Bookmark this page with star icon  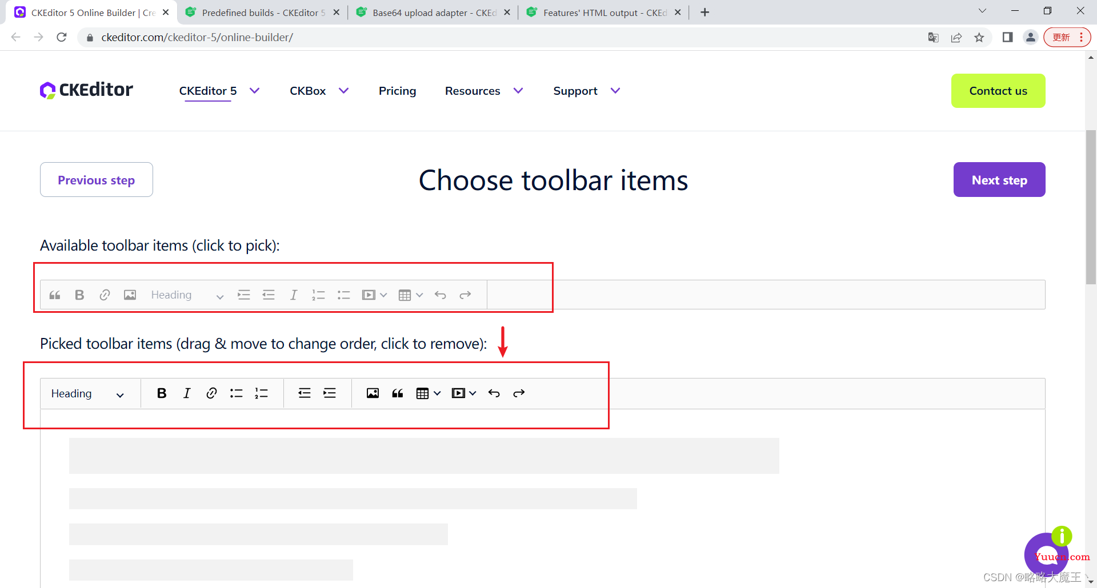[979, 37]
